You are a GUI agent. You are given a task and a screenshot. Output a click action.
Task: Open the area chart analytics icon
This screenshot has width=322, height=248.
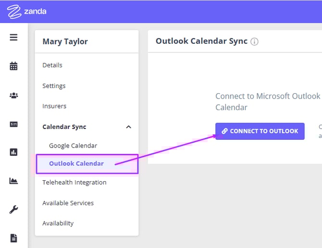(13, 181)
